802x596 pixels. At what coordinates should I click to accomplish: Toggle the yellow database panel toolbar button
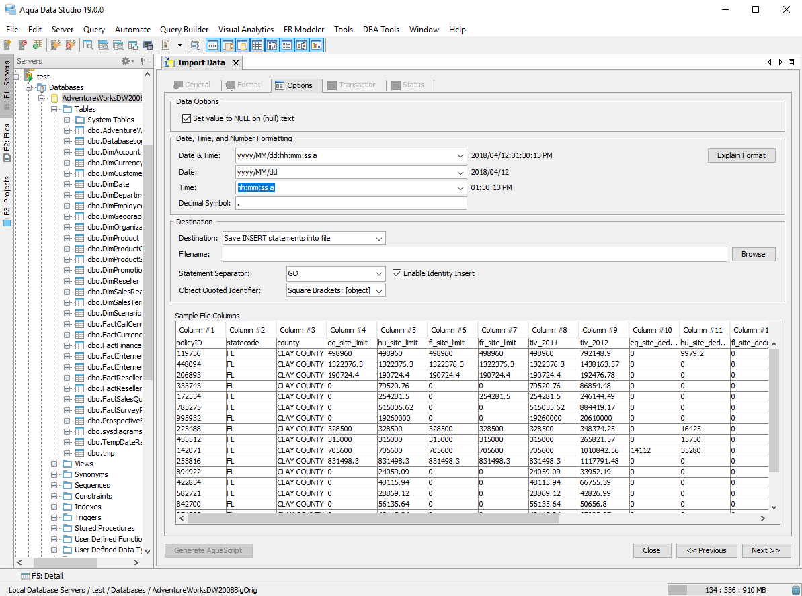pos(242,46)
